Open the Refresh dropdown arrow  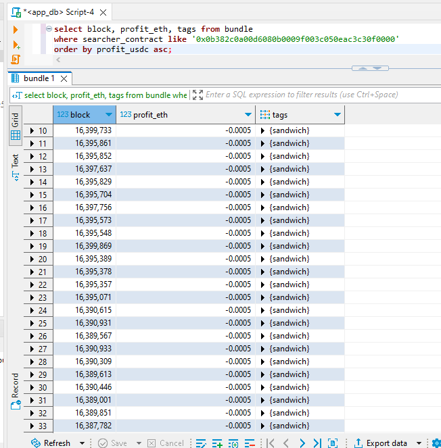tap(82, 443)
